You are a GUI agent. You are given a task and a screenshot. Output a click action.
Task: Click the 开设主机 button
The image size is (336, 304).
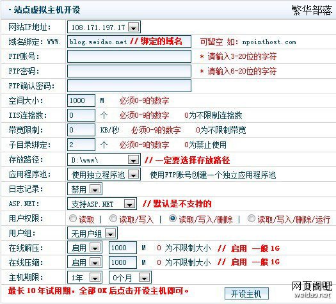tap(246, 294)
